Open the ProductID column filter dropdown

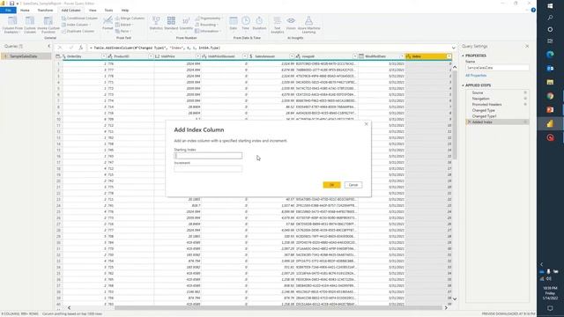151,56
